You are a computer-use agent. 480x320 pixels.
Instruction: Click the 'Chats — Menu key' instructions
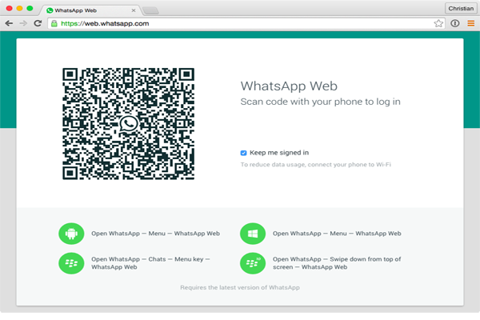click(x=150, y=263)
